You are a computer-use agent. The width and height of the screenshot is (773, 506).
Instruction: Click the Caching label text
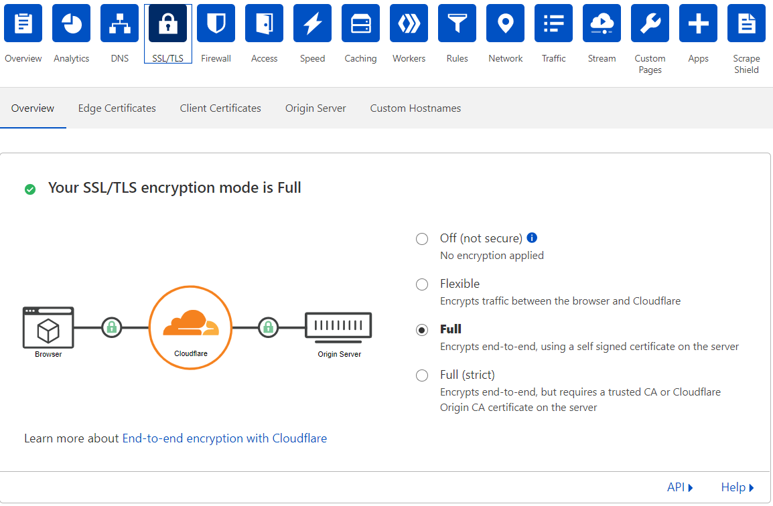(361, 58)
